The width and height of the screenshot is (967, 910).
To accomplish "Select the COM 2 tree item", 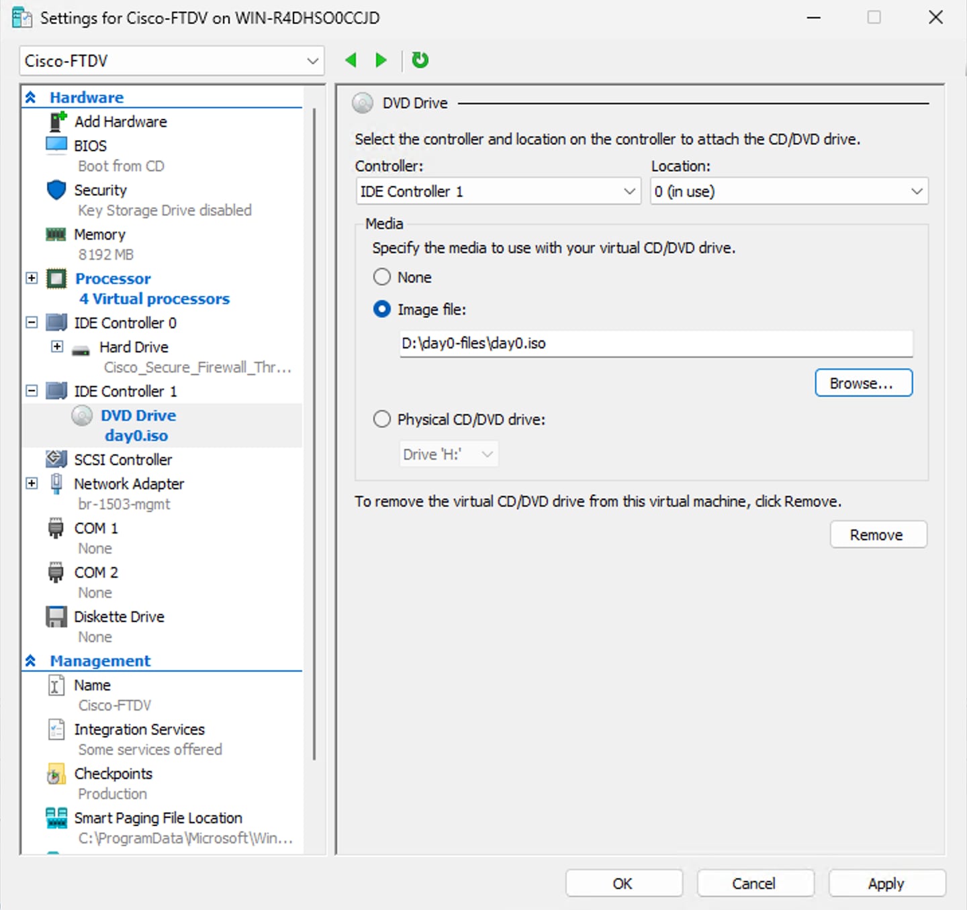I will 96,572.
